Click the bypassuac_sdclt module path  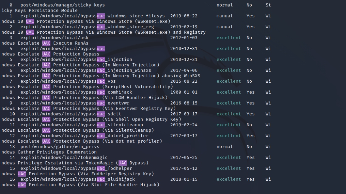[71, 114]
